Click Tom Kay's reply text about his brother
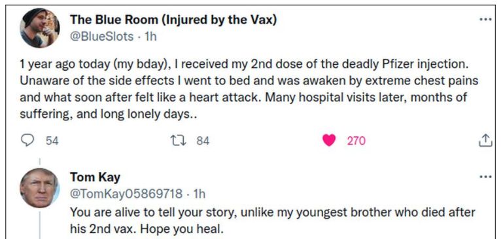501x239 pixels. pyautogui.click(x=273, y=221)
